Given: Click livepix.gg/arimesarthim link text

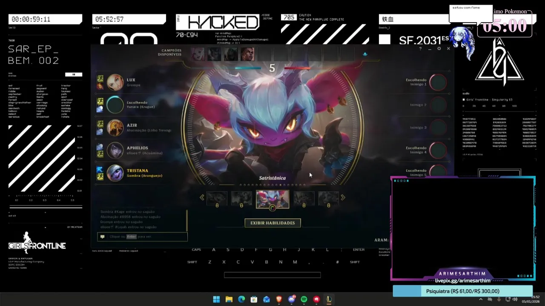Looking at the screenshot, I should [462, 281].
